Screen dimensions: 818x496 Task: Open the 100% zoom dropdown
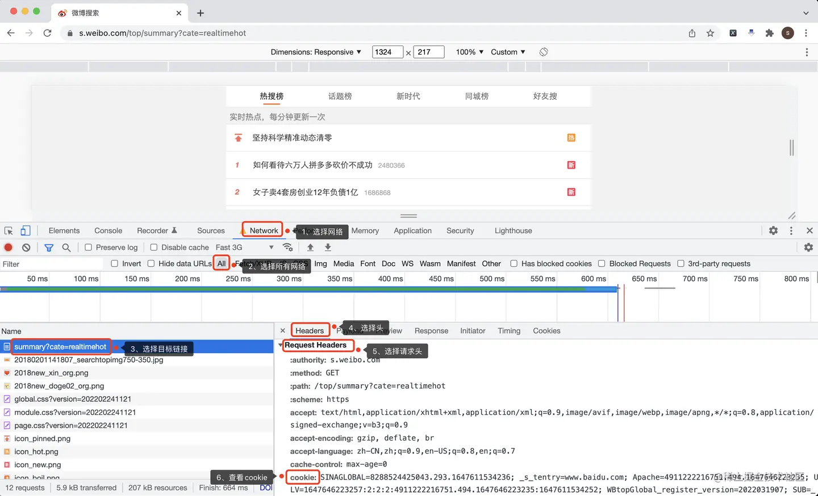click(x=469, y=52)
